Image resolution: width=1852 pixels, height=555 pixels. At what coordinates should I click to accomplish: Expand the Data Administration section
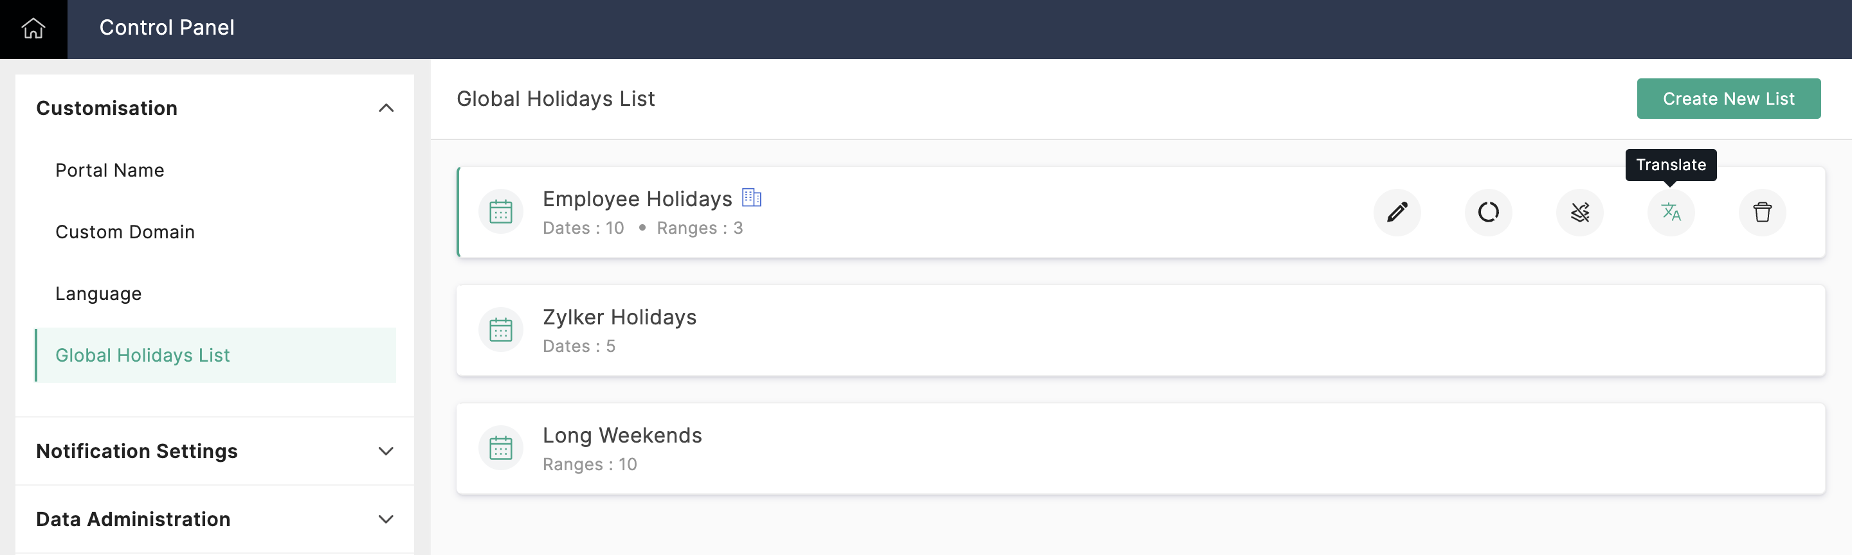[385, 519]
